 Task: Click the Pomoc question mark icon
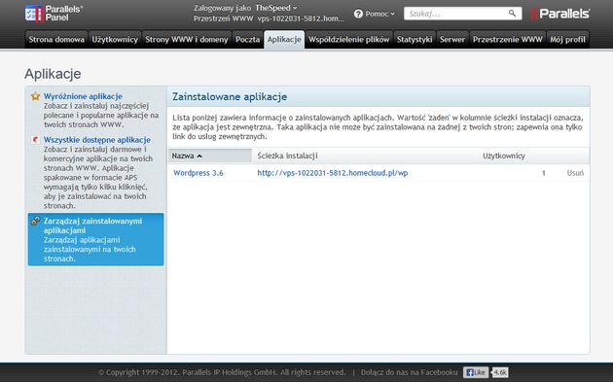click(358, 14)
